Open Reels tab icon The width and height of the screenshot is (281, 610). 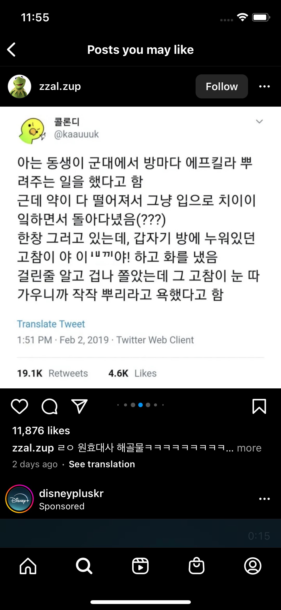point(140,566)
